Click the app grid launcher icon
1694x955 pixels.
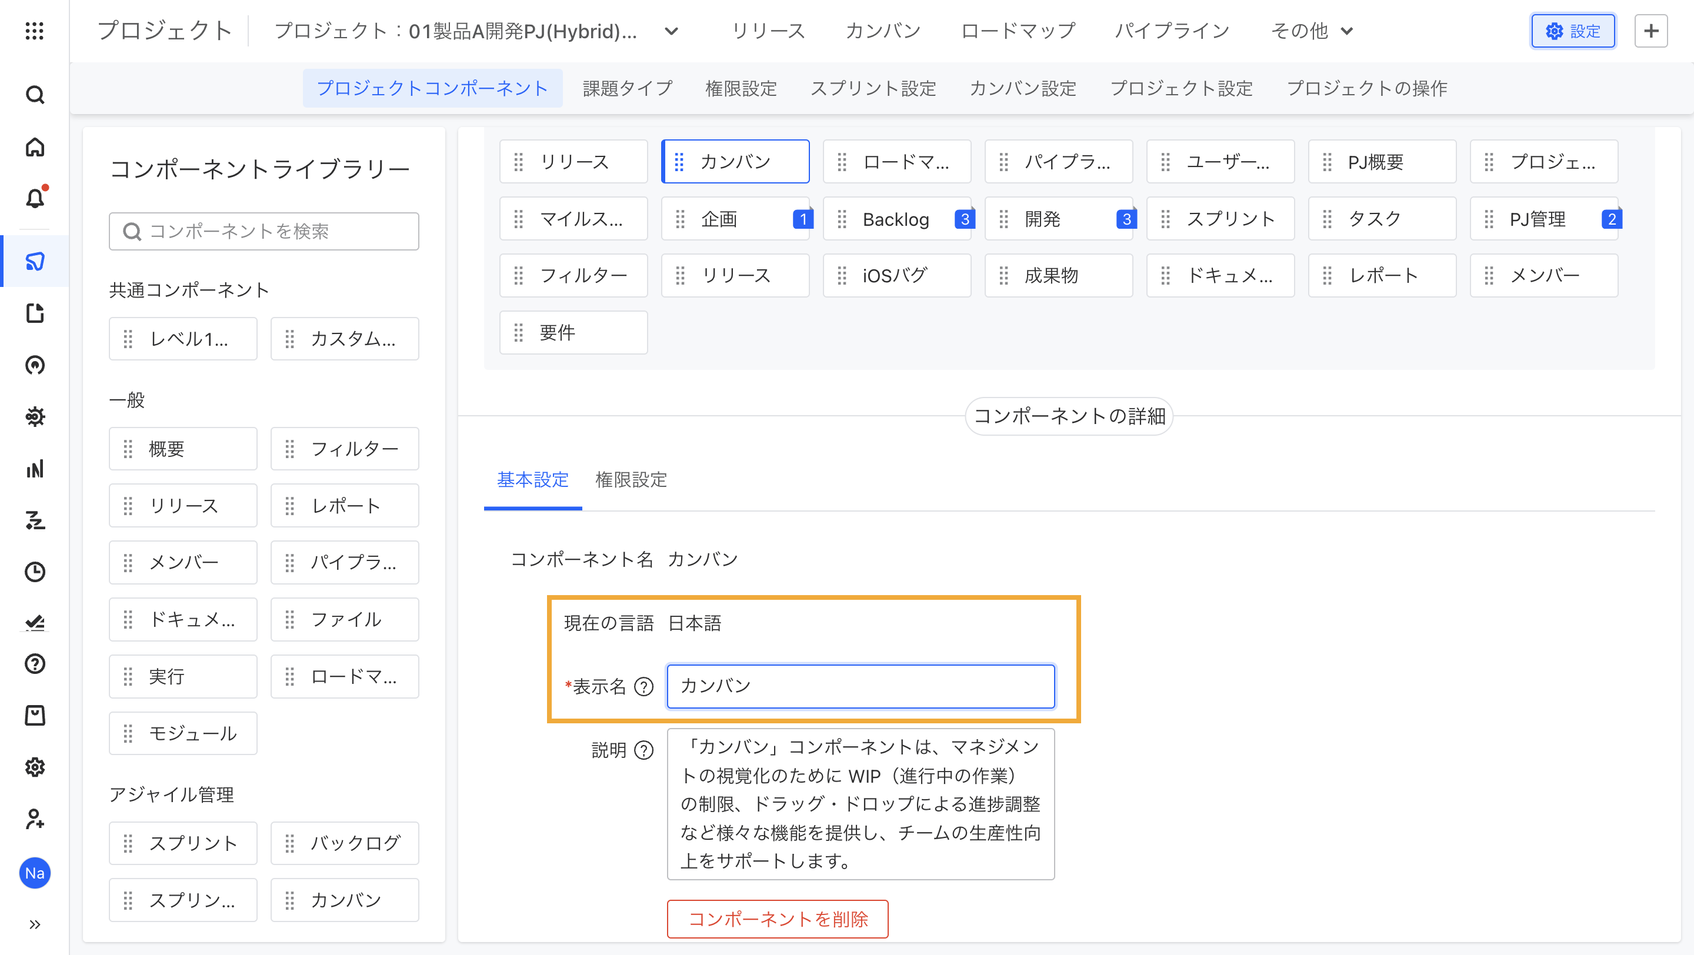coord(34,31)
